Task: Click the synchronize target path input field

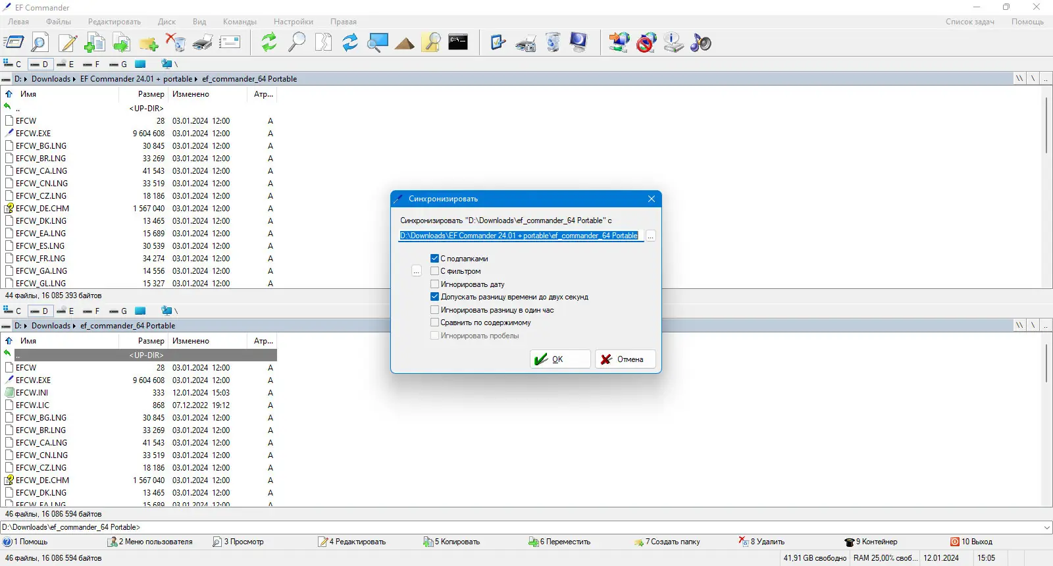Action: click(x=521, y=236)
